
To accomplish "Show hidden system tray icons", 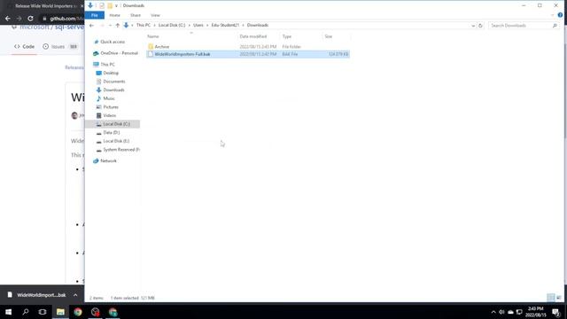I will (x=493, y=312).
